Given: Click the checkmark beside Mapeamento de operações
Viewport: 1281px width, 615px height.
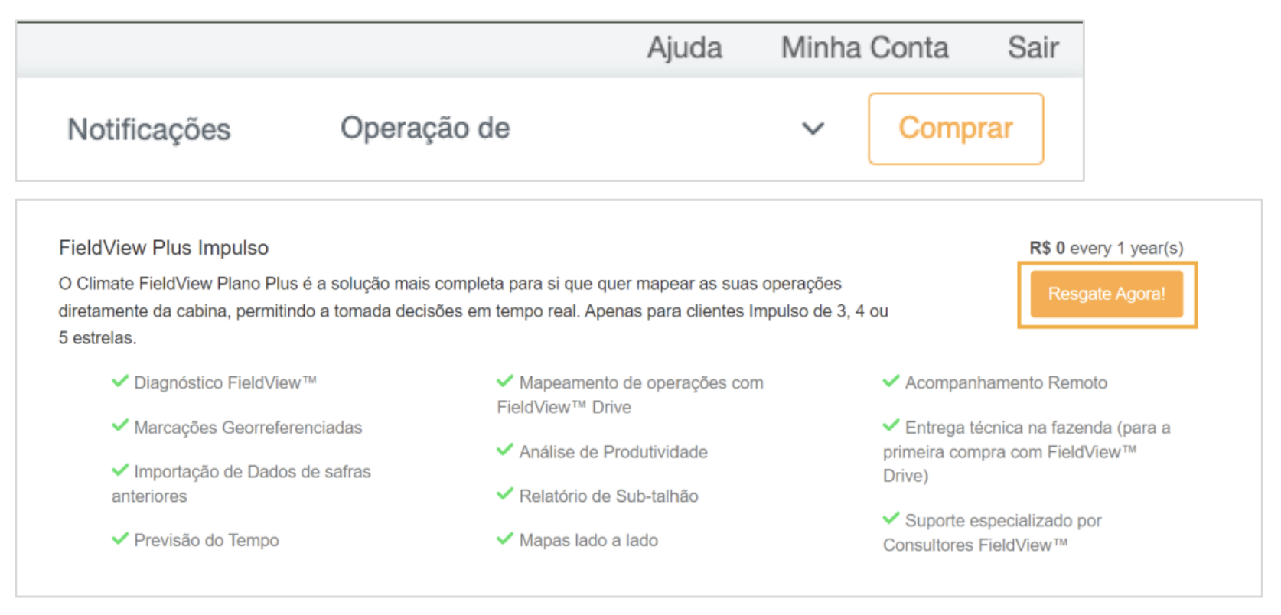Looking at the screenshot, I should tap(505, 381).
